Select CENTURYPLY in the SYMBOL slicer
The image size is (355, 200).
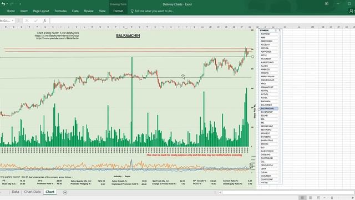click(269, 166)
